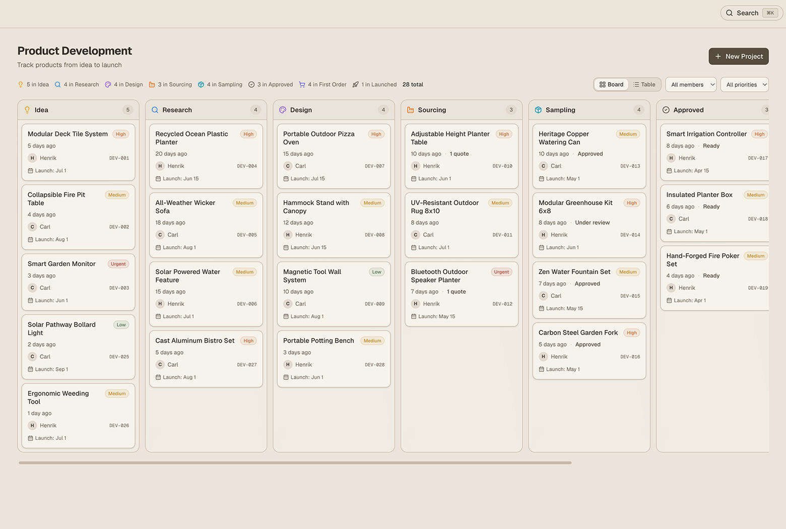786x529 pixels.
Task: Select the magnifying glass icon on the Research column
Action: [155, 110]
